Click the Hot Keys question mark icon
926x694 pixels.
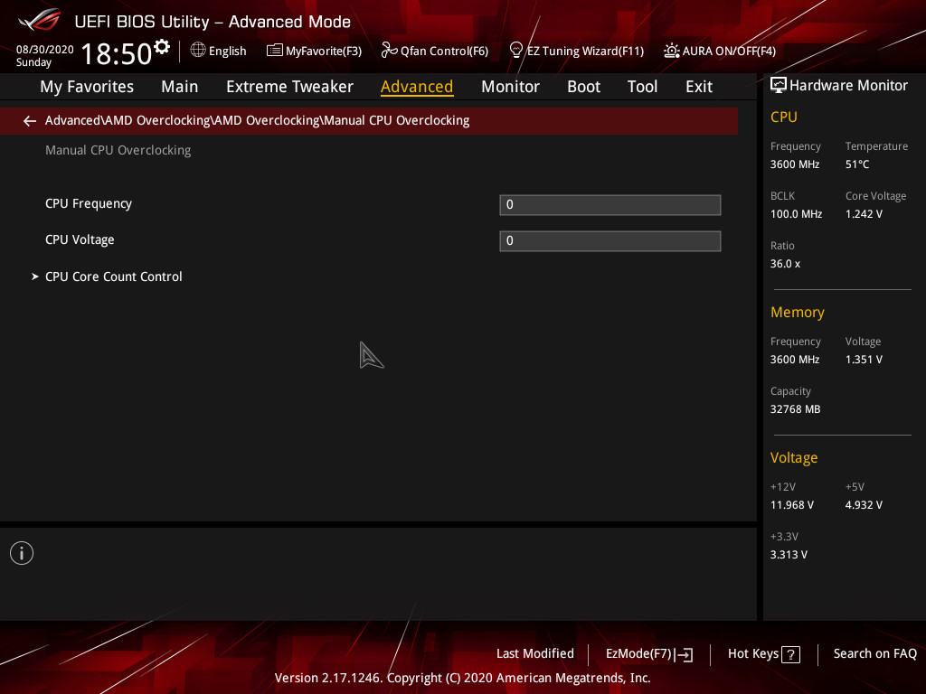click(x=790, y=654)
